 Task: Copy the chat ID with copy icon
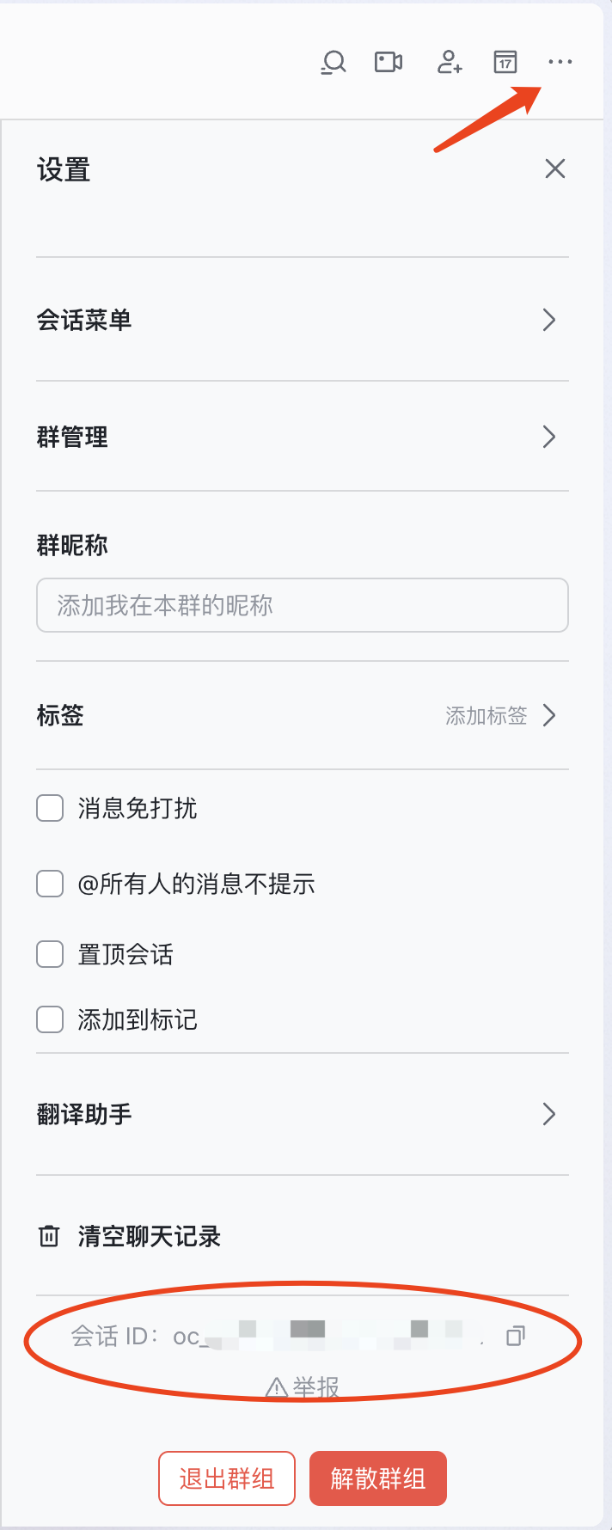pos(516,1336)
